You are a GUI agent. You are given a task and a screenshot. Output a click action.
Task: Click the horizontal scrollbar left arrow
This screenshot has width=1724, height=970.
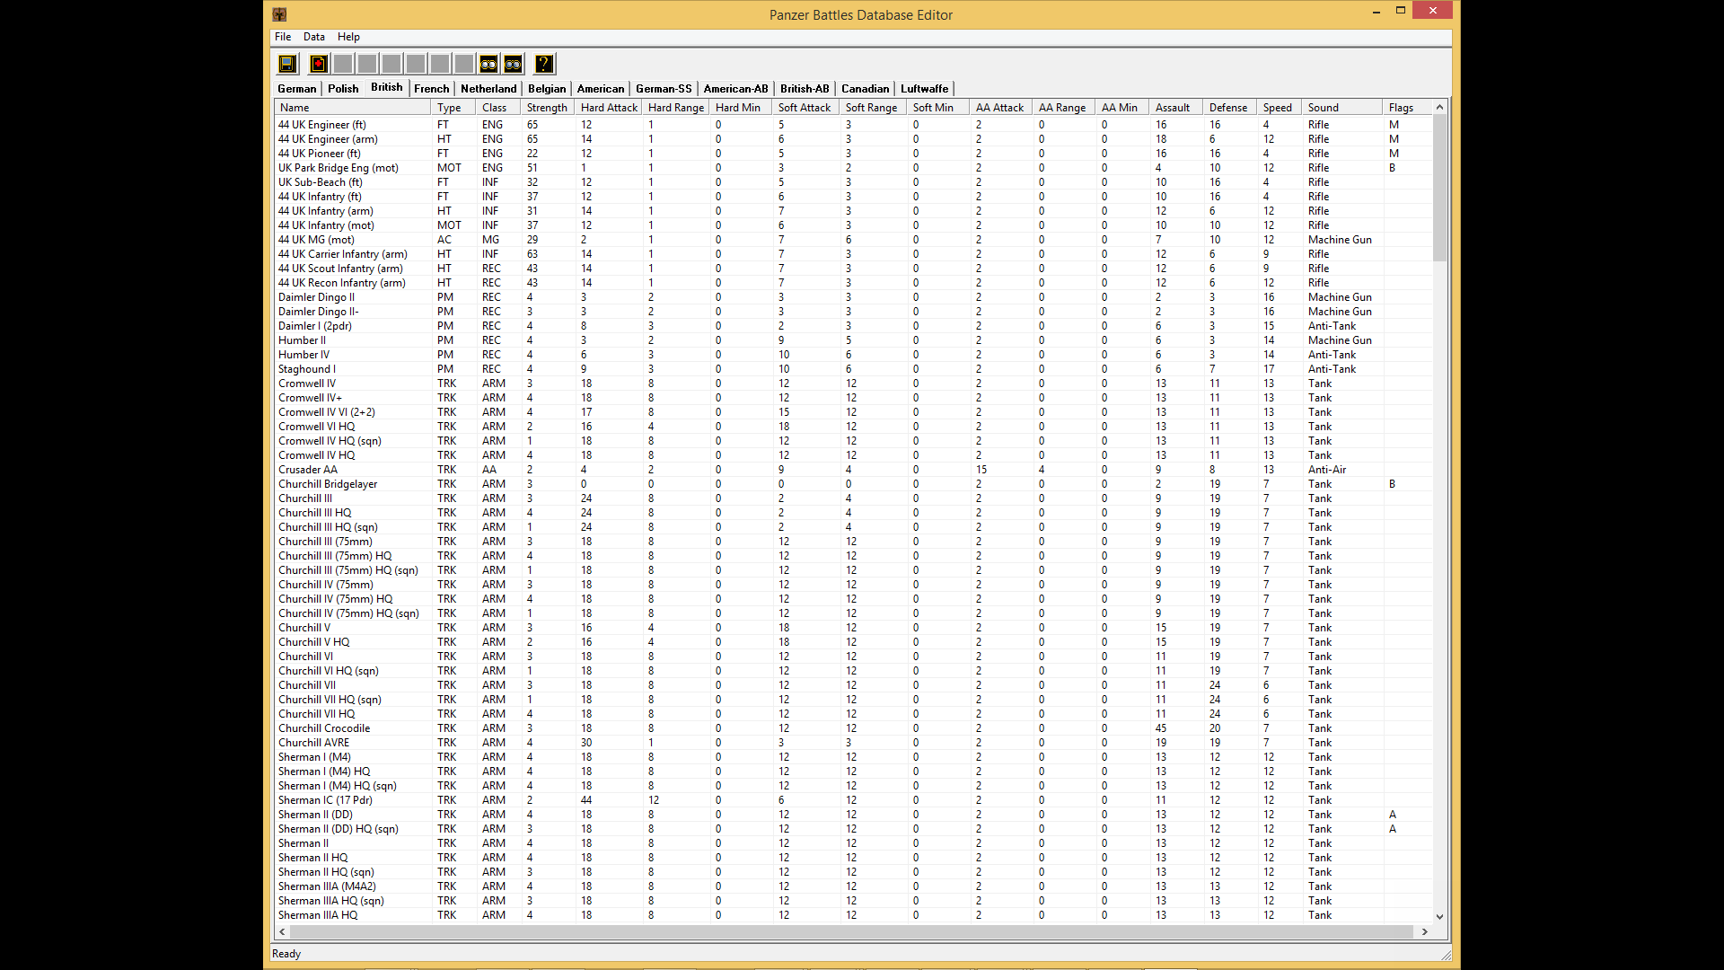pyautogui.click(x=282, y=931)
